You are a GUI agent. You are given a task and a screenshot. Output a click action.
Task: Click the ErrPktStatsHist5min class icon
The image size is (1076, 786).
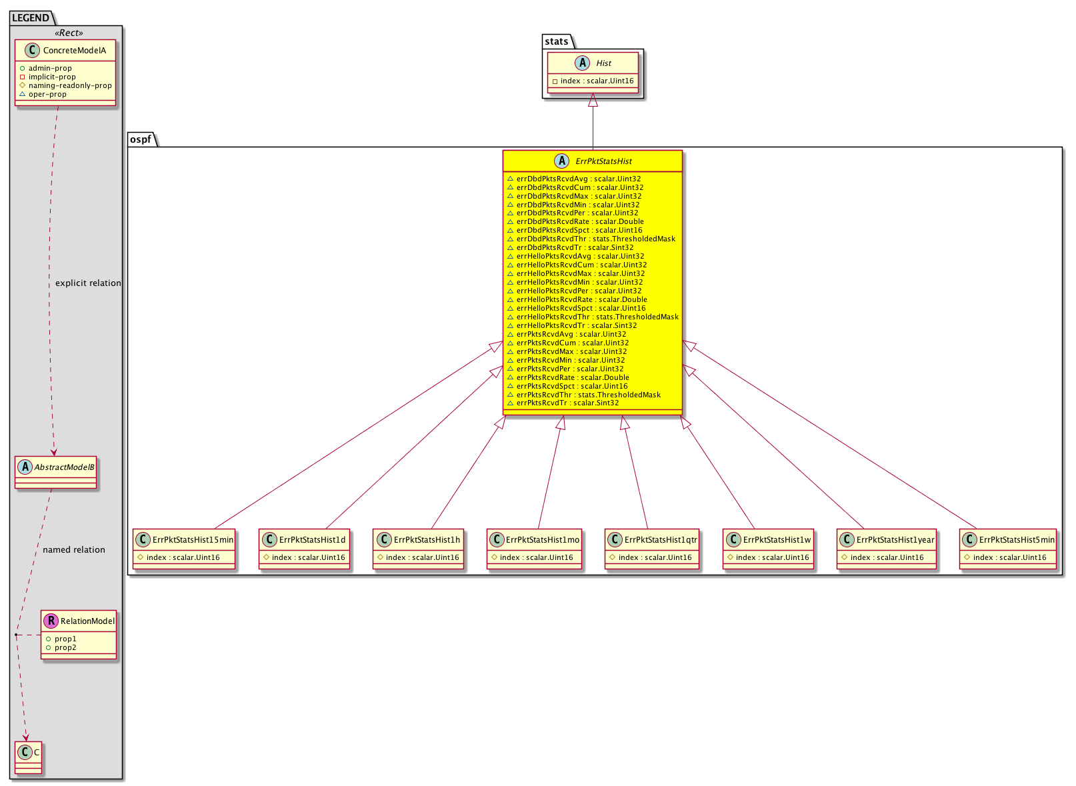click(969, 540)
